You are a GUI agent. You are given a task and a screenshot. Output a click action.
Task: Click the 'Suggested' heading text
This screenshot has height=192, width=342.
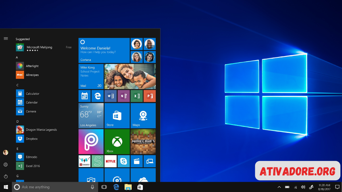(x=23, y=39)
